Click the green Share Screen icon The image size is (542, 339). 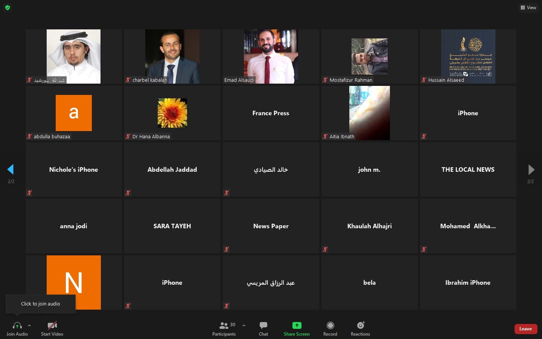click(297, 325)
